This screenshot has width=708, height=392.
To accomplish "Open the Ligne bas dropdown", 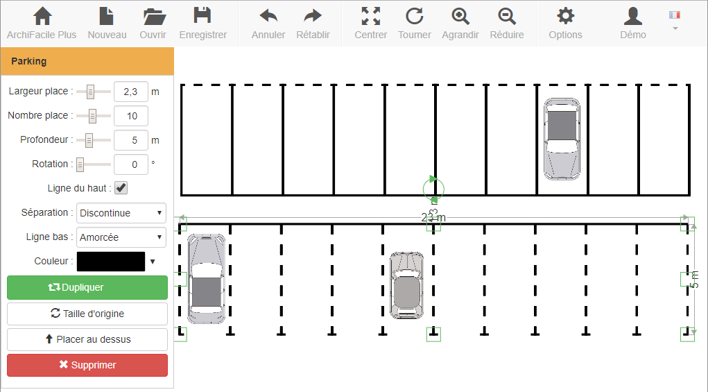I will (x=121, y=237).
